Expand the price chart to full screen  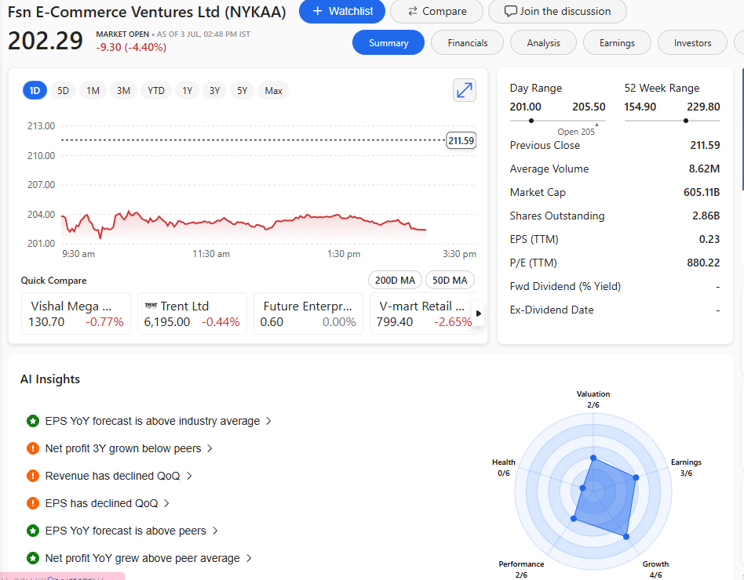pos(465,90)
